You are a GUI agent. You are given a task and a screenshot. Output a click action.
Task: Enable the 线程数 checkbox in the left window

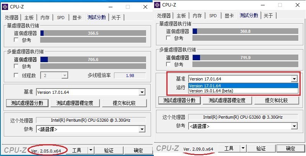tap(16, 75)
